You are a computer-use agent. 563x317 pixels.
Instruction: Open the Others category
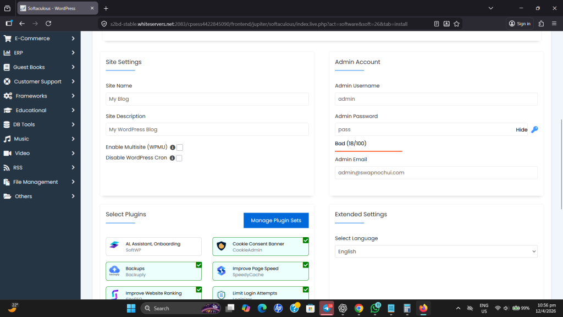coord(40,196)
